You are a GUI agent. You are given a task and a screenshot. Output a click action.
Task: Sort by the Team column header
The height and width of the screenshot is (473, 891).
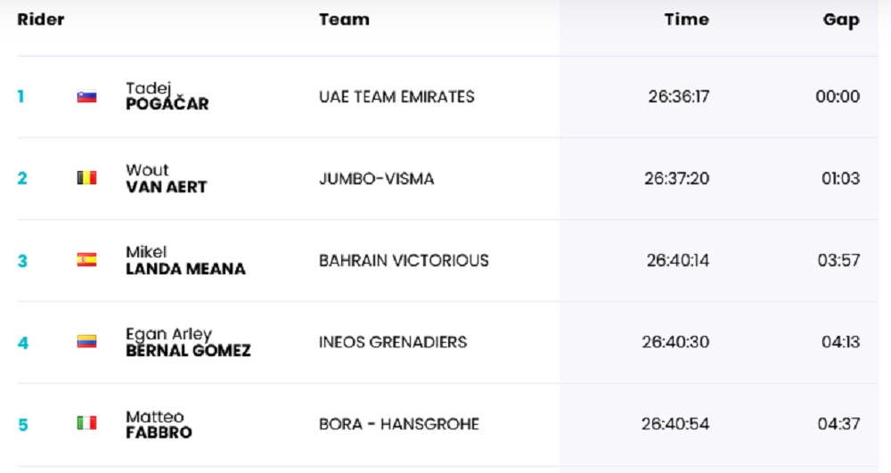click(x=344, y=20)
